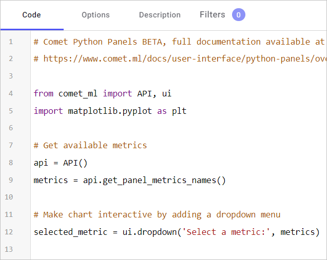Switch to the Code tab
The width and height of the screenshot is (327, 260).
pos(31,15)
